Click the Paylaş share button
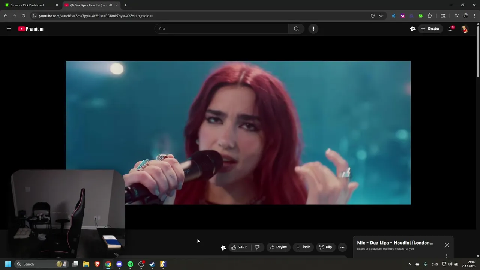This screenshot has height=270, width=480. pos(278,247)
